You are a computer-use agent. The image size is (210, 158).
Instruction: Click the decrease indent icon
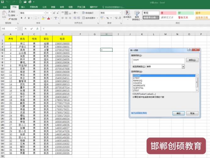click(x=75, y=18)
